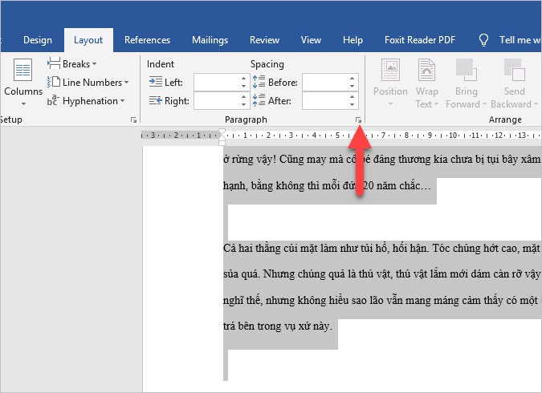
Task: Open the References tab
Action: point(147,40)
